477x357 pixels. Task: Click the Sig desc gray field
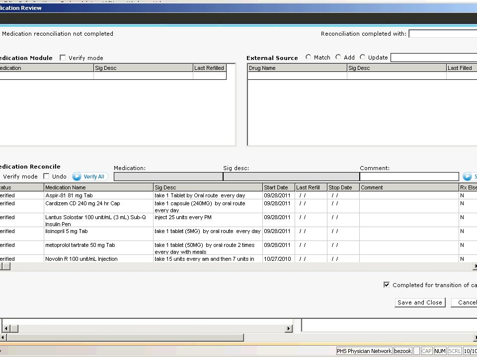point(292,177)
